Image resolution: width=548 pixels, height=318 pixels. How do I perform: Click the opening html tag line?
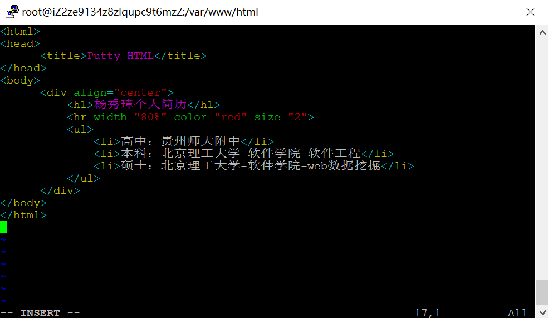pyautogui.click(x=20, y=31)
